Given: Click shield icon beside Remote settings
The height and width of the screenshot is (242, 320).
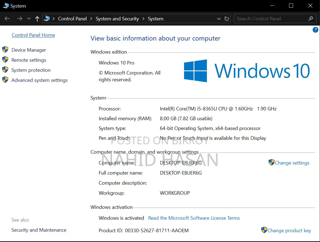Looking at the screenshot, I should pos(5,60).
